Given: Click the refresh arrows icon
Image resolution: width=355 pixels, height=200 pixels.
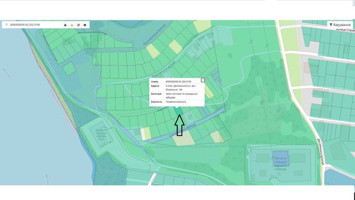Looking at the screenshot, I should click(78, 25).
